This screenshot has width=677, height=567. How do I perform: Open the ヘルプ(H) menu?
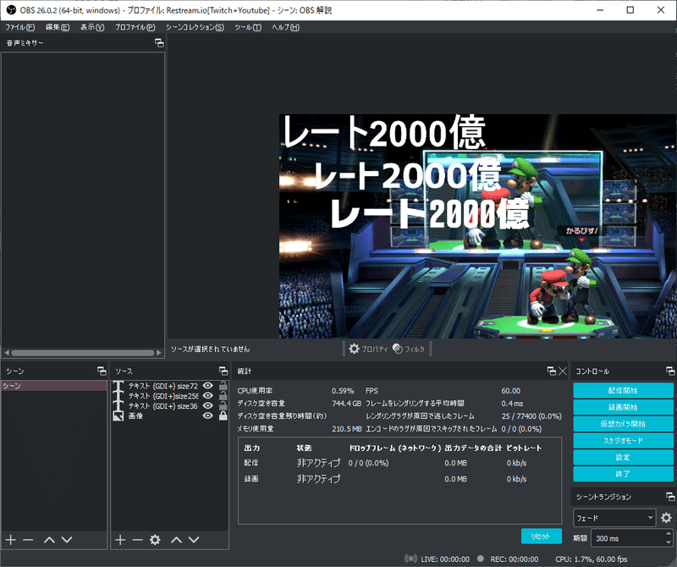pyautogui.click(x=285, y=27)
